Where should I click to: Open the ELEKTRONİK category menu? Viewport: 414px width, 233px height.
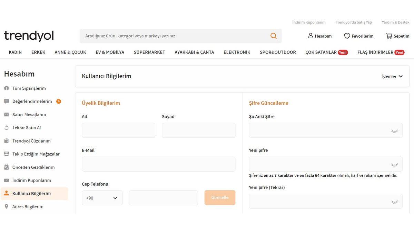[x=237, y=52]
